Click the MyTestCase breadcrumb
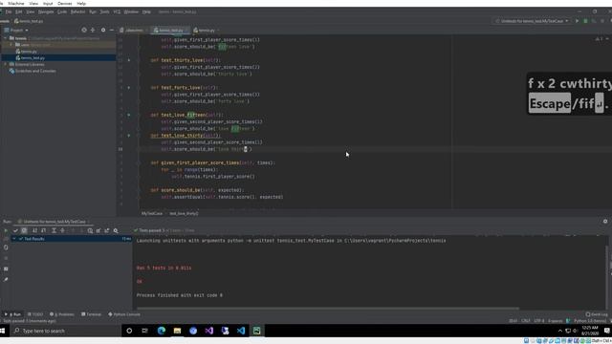The width and height of the screenshot is (612, 344). click(152, 213)
